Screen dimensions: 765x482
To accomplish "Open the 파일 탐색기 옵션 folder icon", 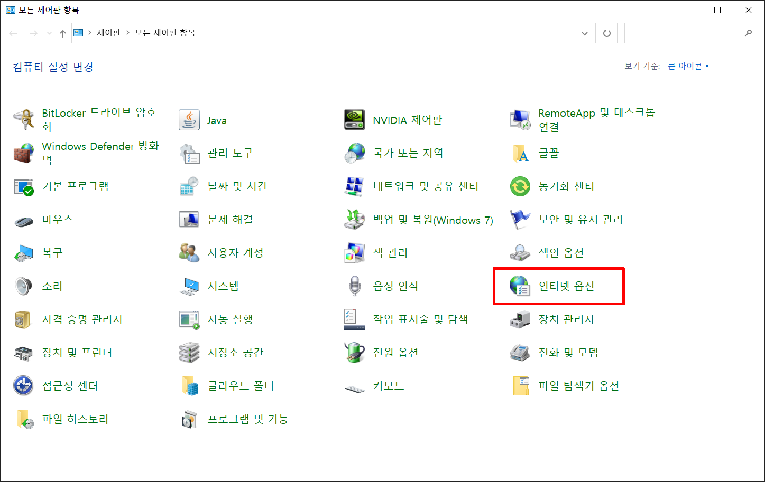I will [x=520, y=386].
